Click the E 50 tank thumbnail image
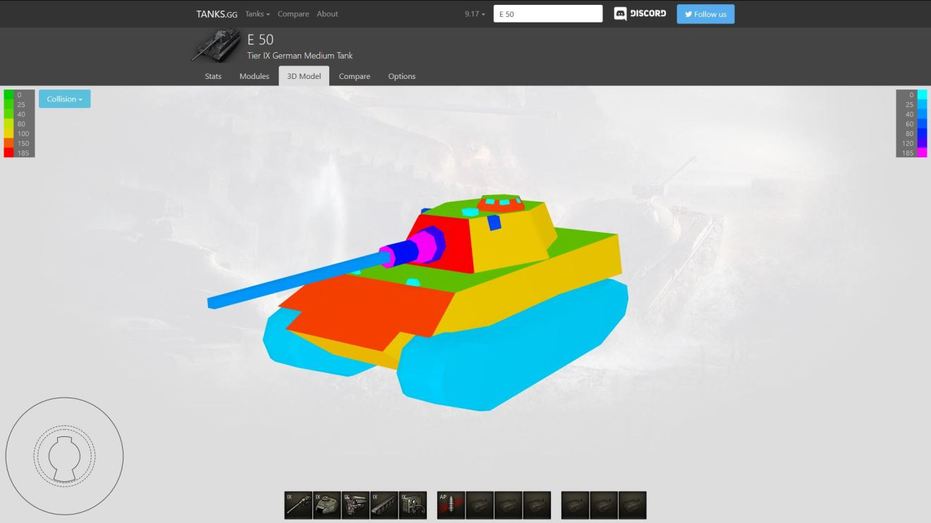 (x=217, y=46)
